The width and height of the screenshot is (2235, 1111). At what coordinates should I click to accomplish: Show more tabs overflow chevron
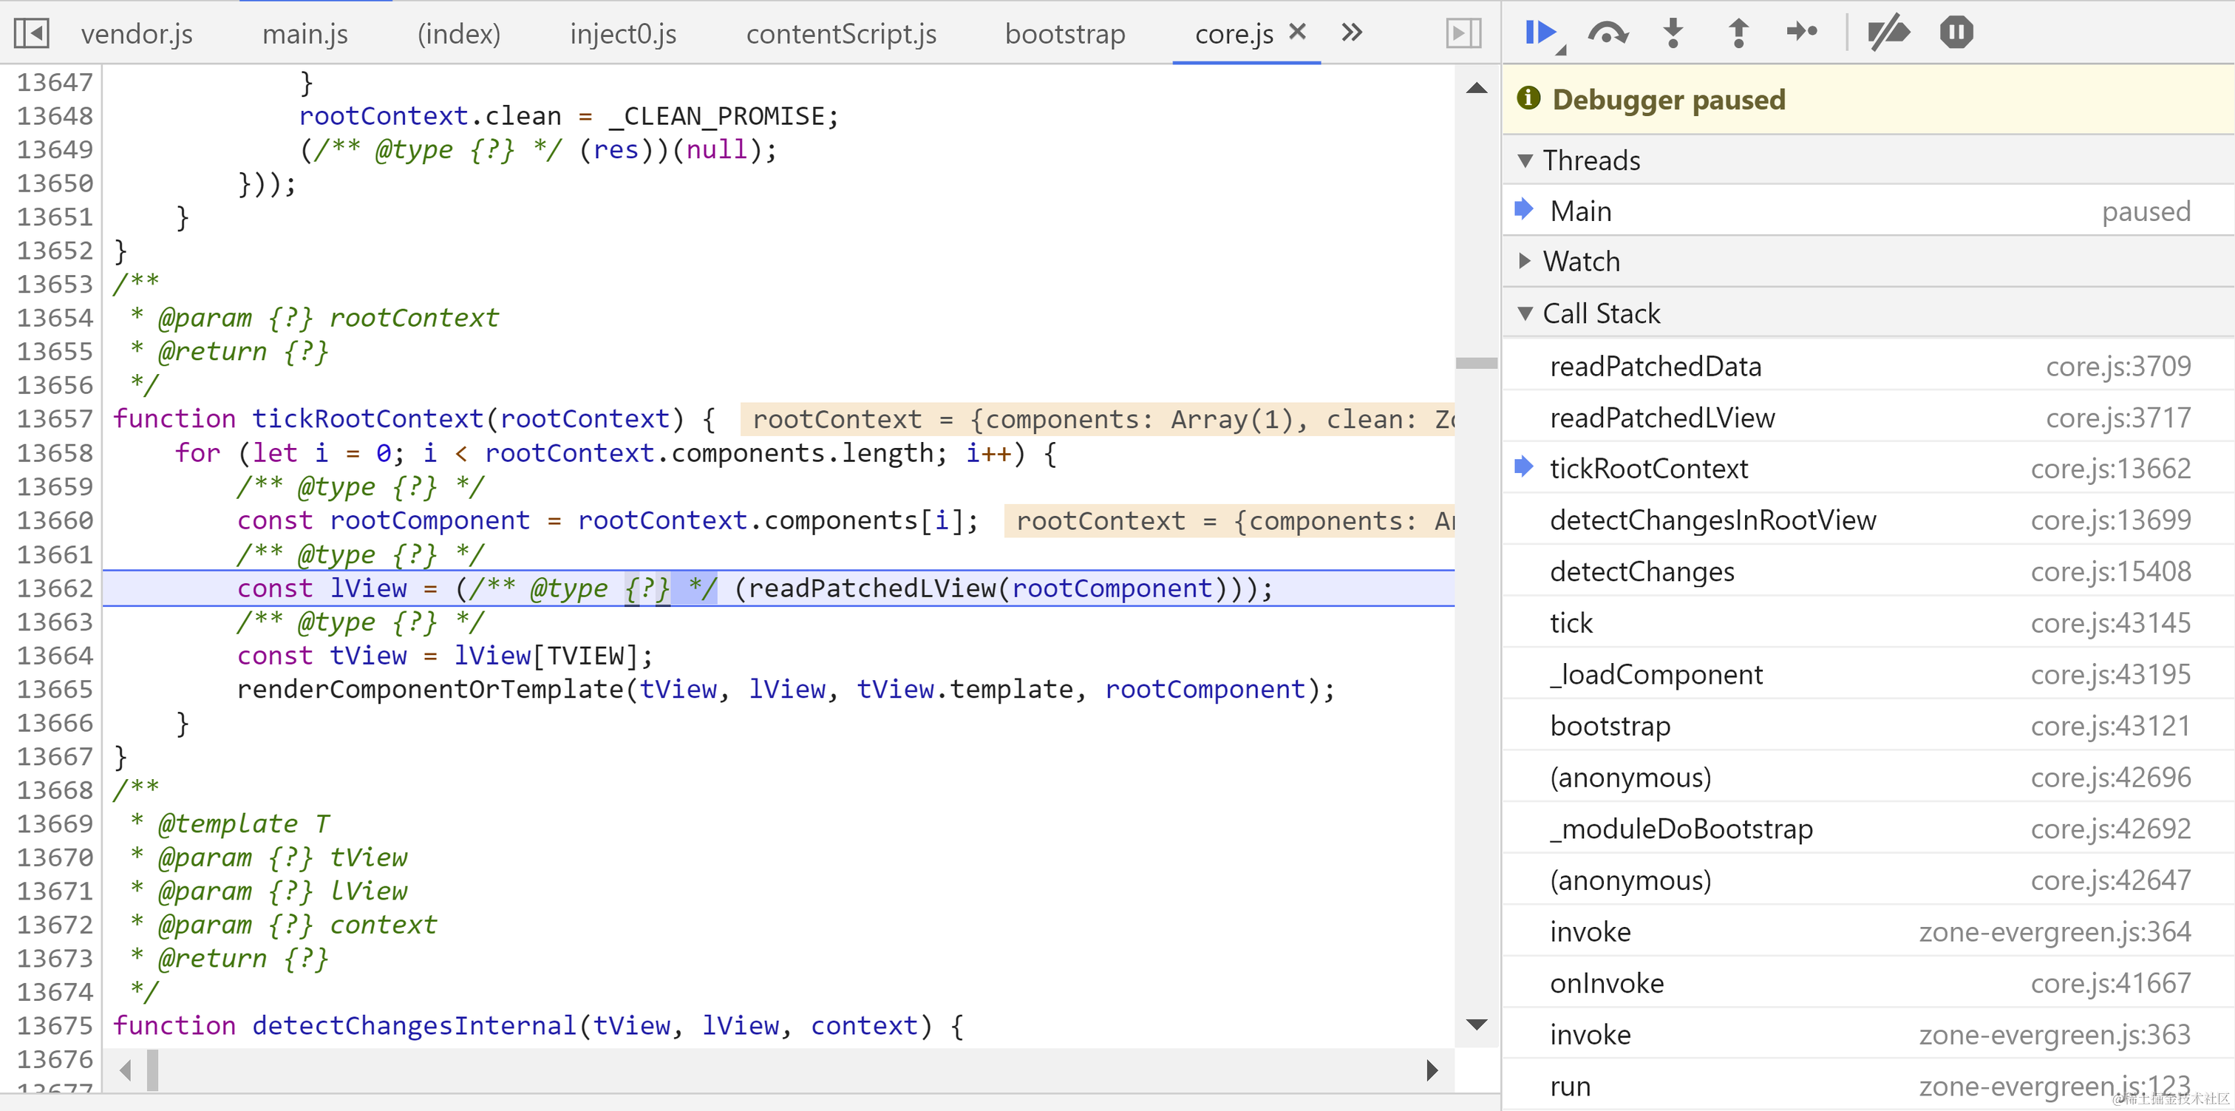click(x=1351, y=33)
